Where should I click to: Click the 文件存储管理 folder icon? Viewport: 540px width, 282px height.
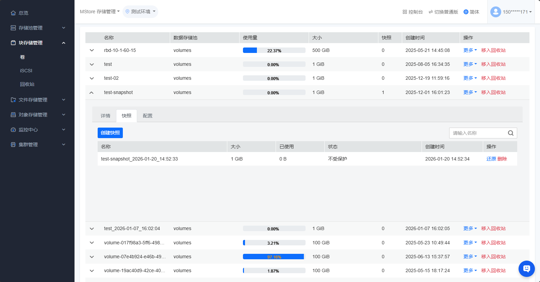click(x=13, y=100)
